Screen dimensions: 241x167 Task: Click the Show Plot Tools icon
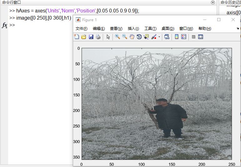[201, 37]
